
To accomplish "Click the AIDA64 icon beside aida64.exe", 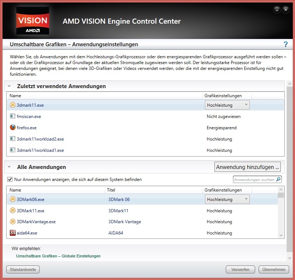I will (x=13, y=233).
